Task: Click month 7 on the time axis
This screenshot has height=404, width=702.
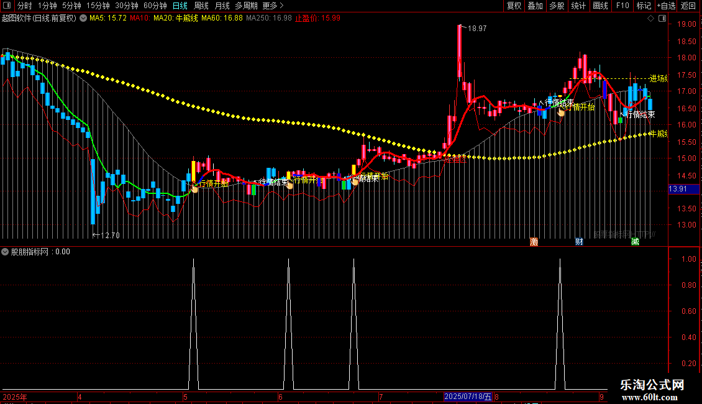Action: (381, 397)
